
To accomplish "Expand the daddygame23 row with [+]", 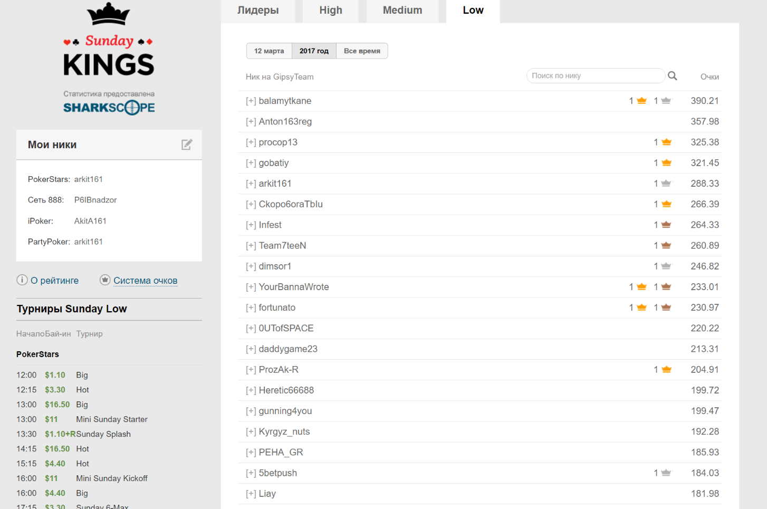I will pos(251,349).
